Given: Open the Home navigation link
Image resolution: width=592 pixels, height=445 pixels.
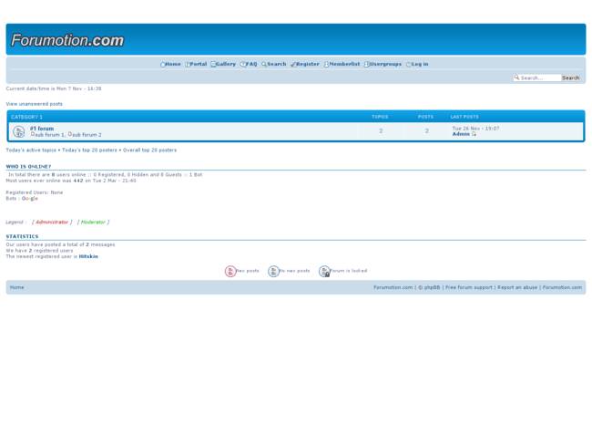Looking at the screenshot, I should tap(172, 65).
